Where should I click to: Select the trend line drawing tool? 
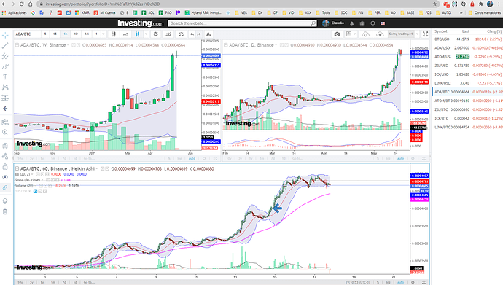tap(5, 45)
